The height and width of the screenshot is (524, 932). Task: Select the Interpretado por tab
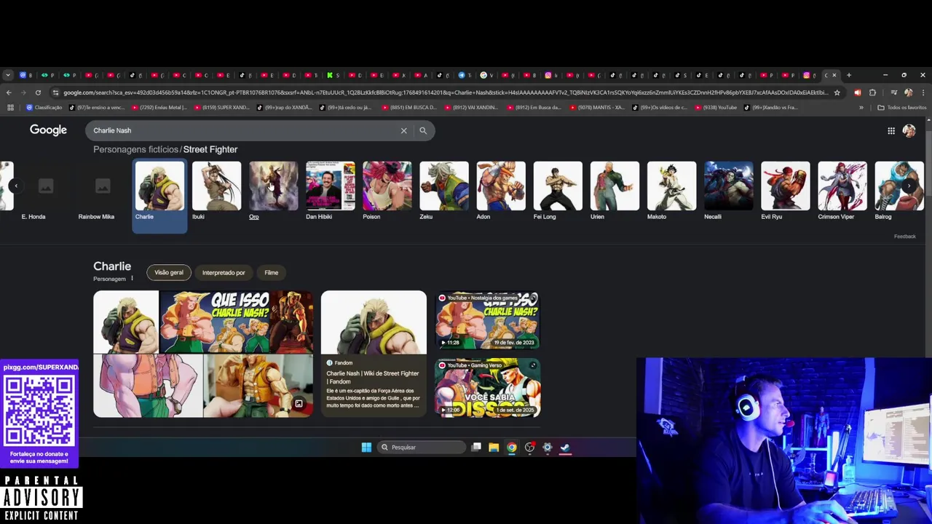[x=224, y=273]
